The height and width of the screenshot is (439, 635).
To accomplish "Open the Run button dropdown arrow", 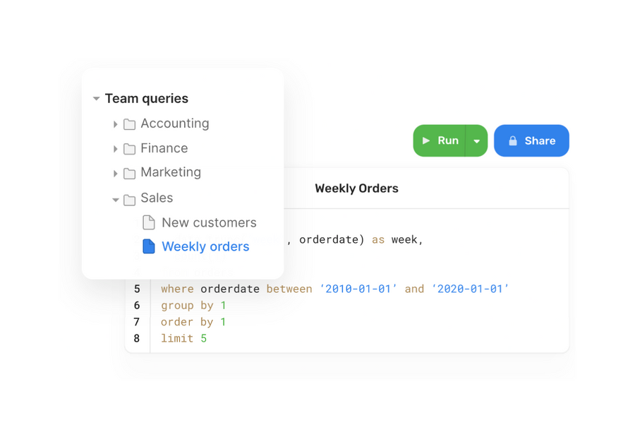I will 476,140.
